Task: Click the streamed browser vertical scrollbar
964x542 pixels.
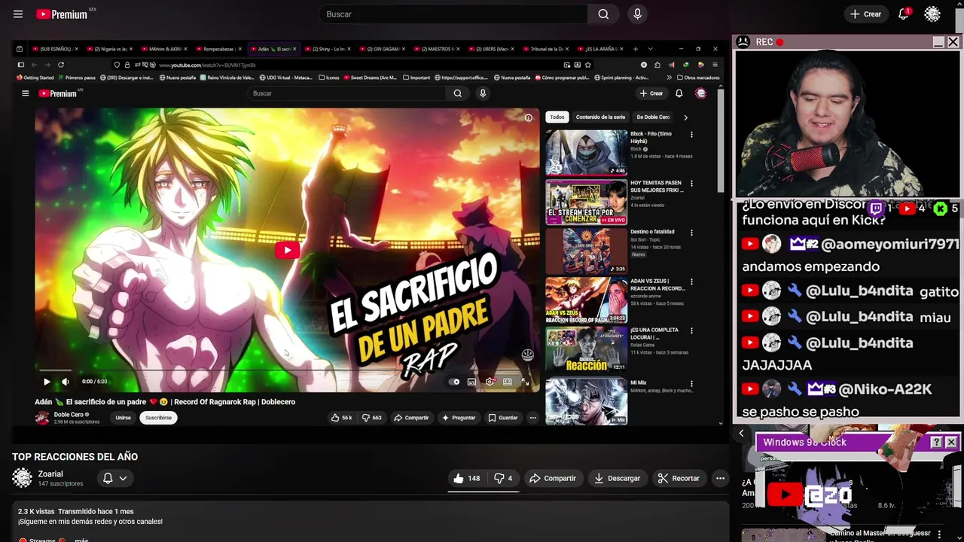Action: [721, 139]
